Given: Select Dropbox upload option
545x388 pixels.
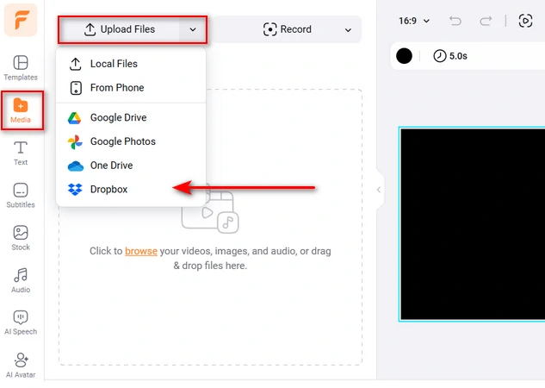Looking at the screenshot, I should [x=131, y=190].
